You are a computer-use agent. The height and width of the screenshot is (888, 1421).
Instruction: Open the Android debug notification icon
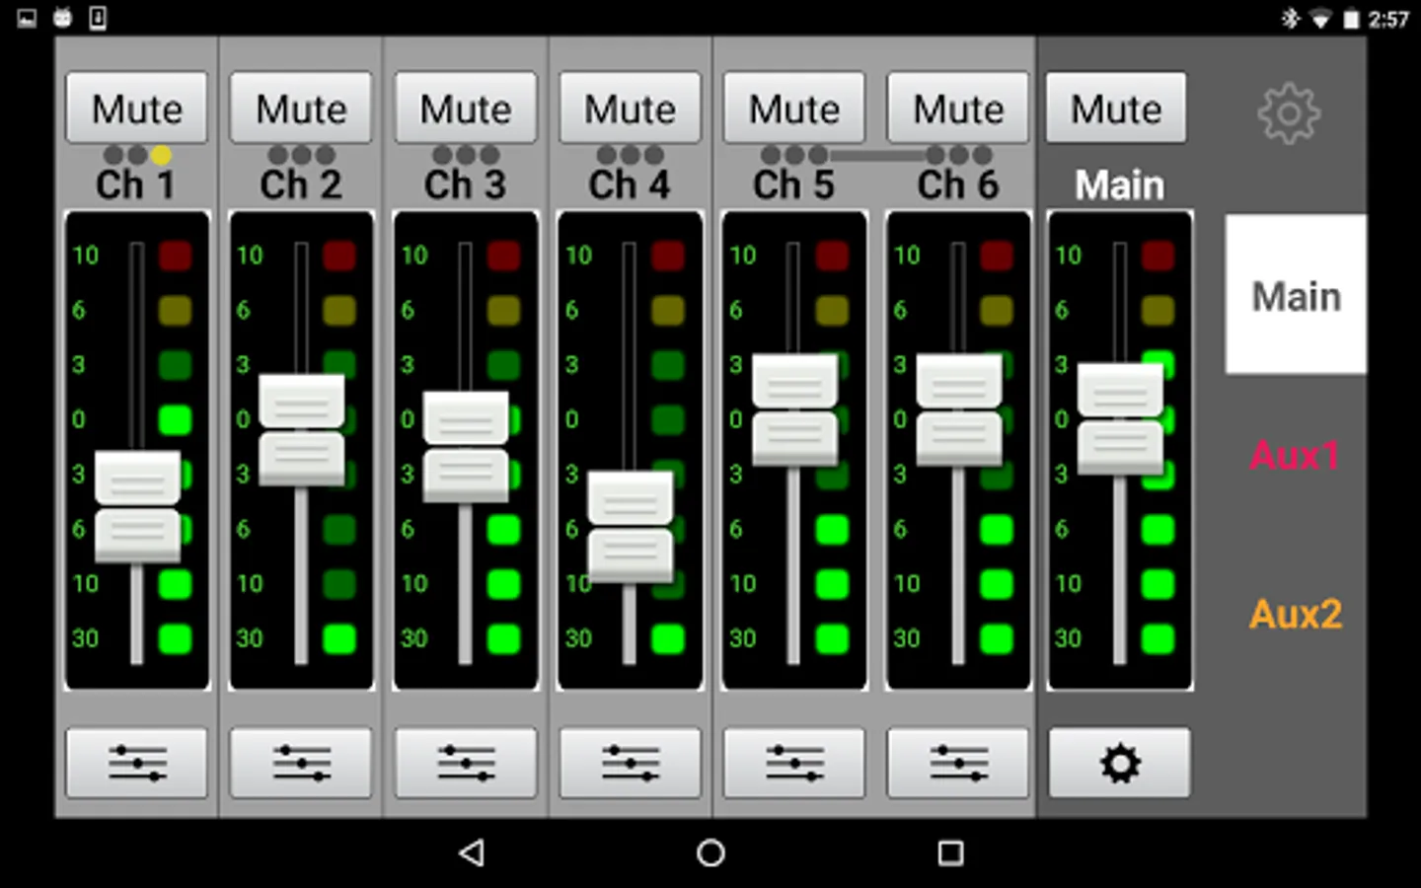click(63, 18)
